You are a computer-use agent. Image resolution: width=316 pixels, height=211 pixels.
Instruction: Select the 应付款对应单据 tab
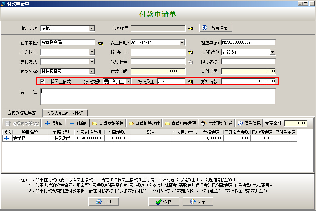point(22,112)
